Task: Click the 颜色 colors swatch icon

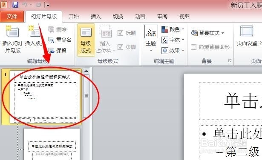Action: click(x=165, y=29)
